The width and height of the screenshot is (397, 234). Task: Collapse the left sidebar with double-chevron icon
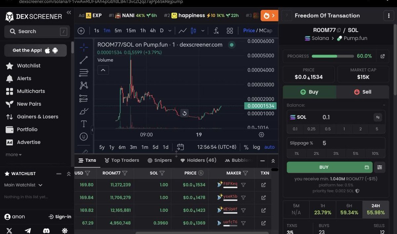[69, 13]
